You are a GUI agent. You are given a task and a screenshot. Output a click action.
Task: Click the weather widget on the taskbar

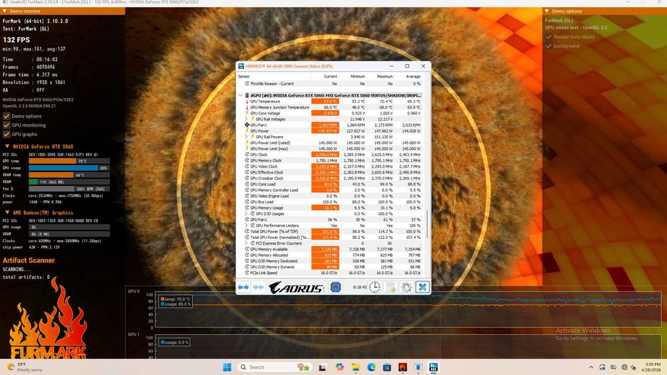25,367
